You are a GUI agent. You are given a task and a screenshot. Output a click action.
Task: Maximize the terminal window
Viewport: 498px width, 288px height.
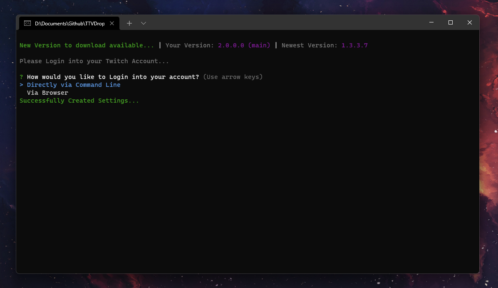[450, 22]
